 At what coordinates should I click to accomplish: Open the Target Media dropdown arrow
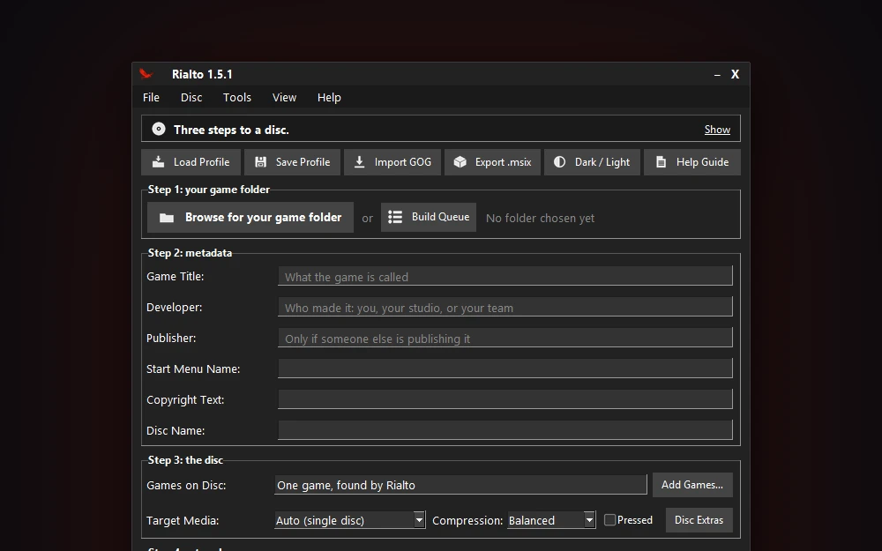coord(419,520)
